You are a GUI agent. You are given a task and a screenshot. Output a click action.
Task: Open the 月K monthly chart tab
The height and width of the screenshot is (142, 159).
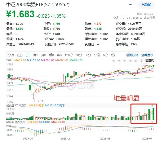pyautogui.click(x=44, y=55)
